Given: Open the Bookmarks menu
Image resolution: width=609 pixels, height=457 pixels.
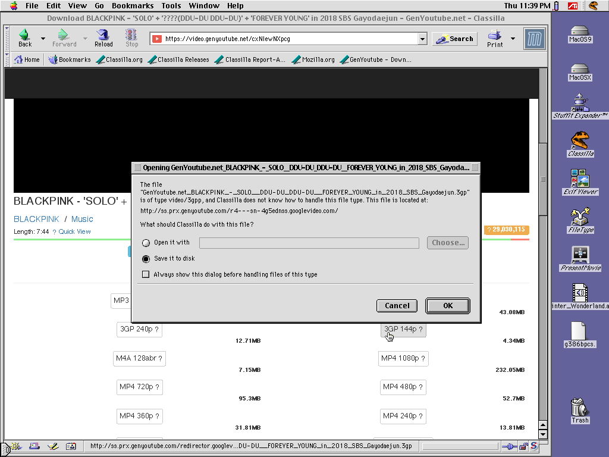Looking at the screenshot, I should [x=133, y=5].
